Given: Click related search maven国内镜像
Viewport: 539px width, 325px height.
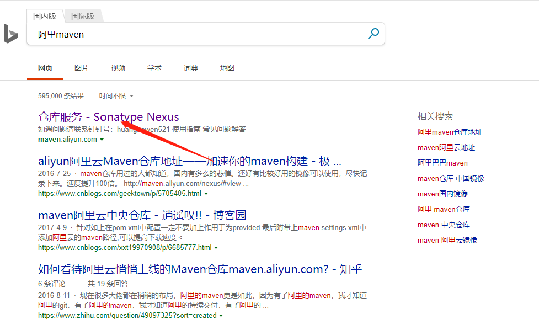Looking at the screenshot, I should (x=442, y=194).
